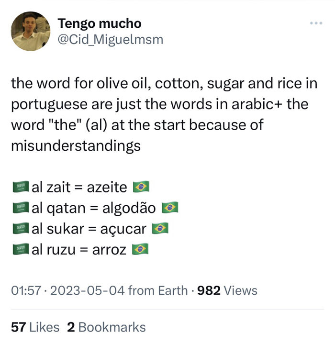Viewport: 335px width, 344px height.
Task: Open the Tengo mucho display name
Action: point(100,23)
